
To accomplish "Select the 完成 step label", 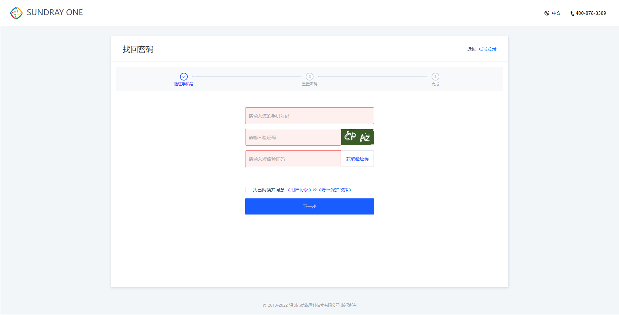I will (x=435, y=84).
